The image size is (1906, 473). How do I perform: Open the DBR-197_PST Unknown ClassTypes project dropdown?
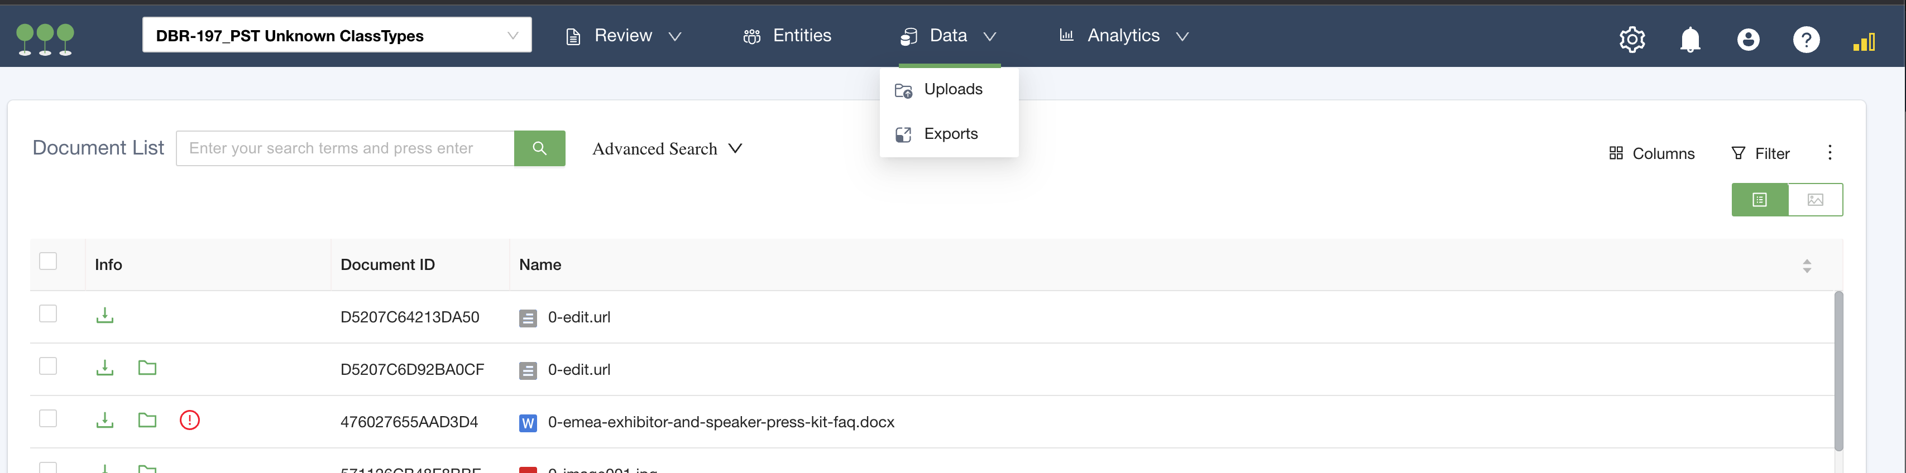coord(337,36)
